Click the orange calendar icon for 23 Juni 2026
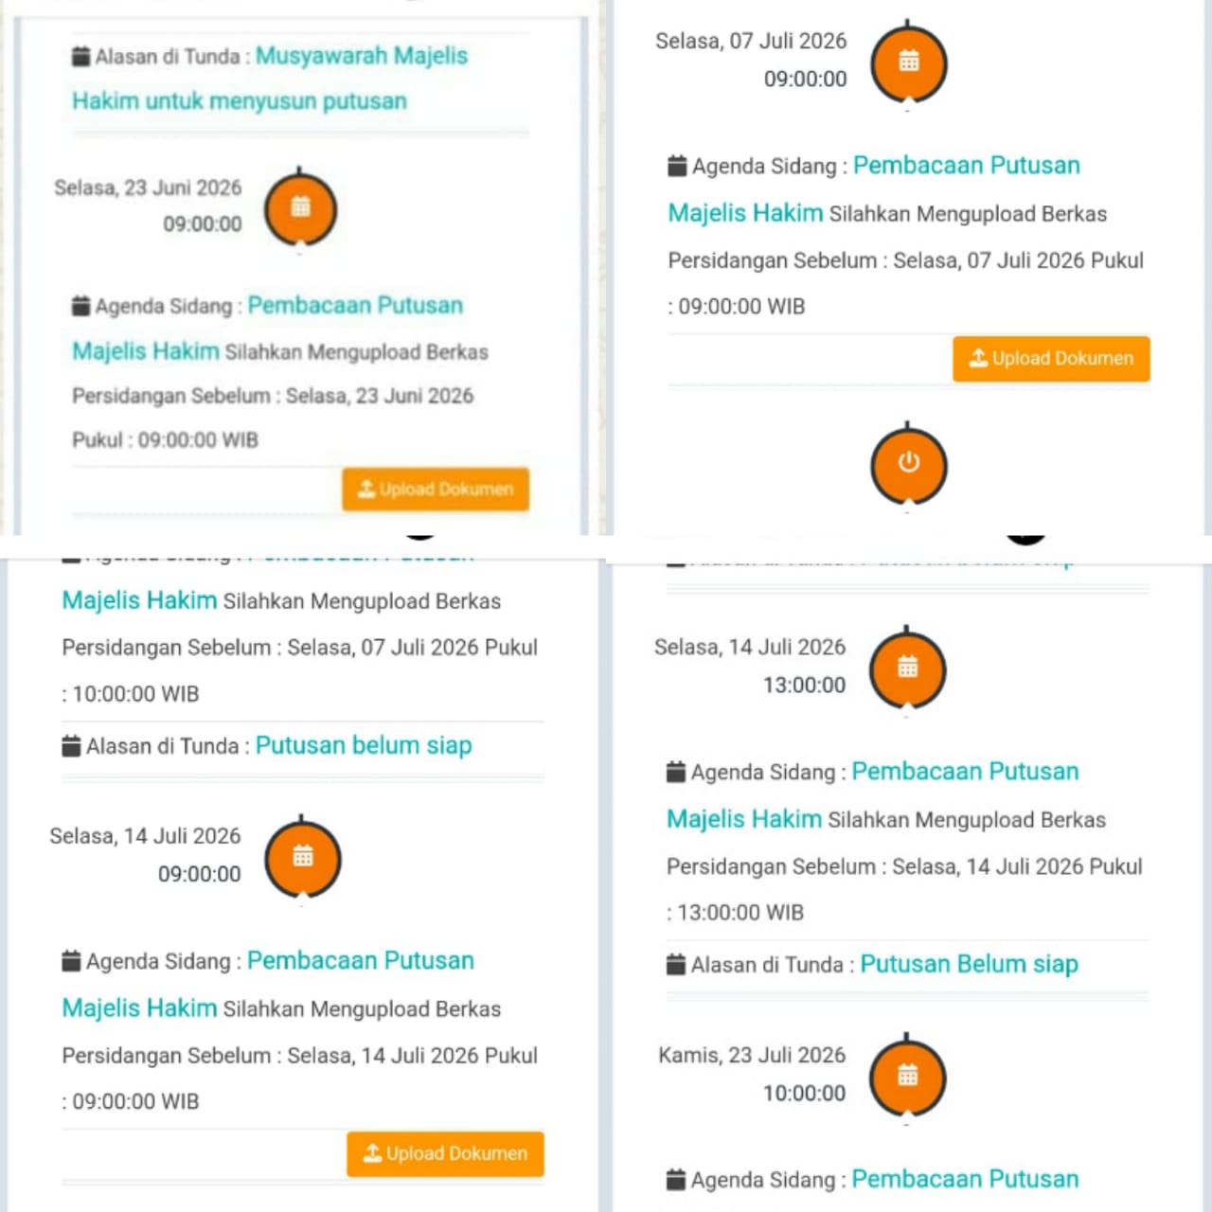 (x=300, y=208)
